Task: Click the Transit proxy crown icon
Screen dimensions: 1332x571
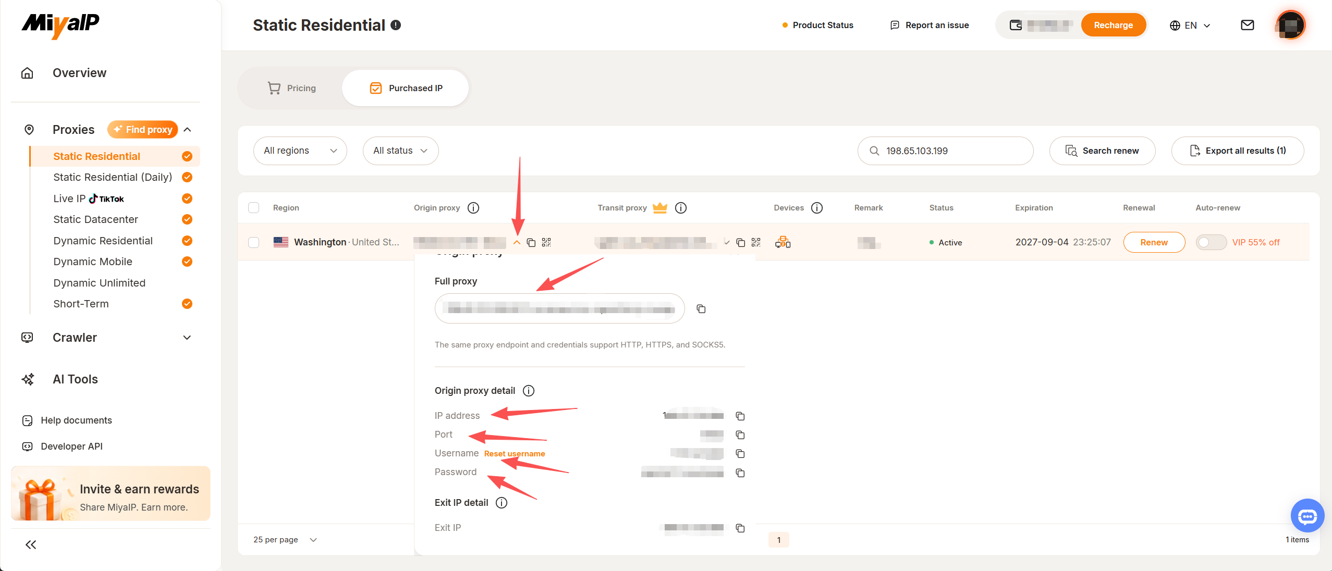Action: 660,207
